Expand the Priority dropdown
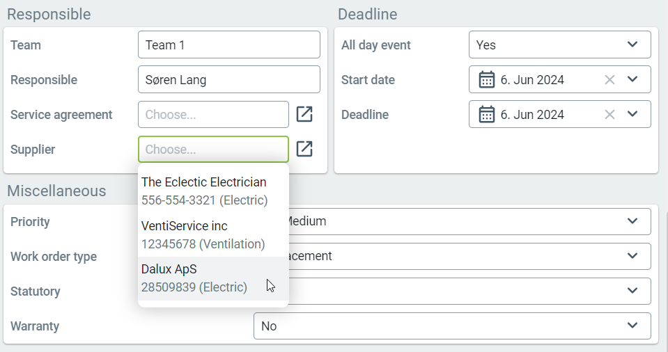Viewport: 668px width, 352px height. pyautogui.click(x=632, y=221)
